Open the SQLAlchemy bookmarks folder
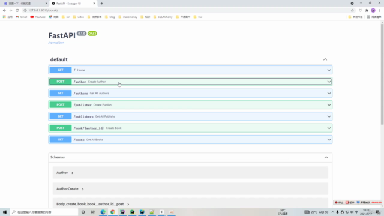Screen dimensions: 384x216 coord(163,17)
